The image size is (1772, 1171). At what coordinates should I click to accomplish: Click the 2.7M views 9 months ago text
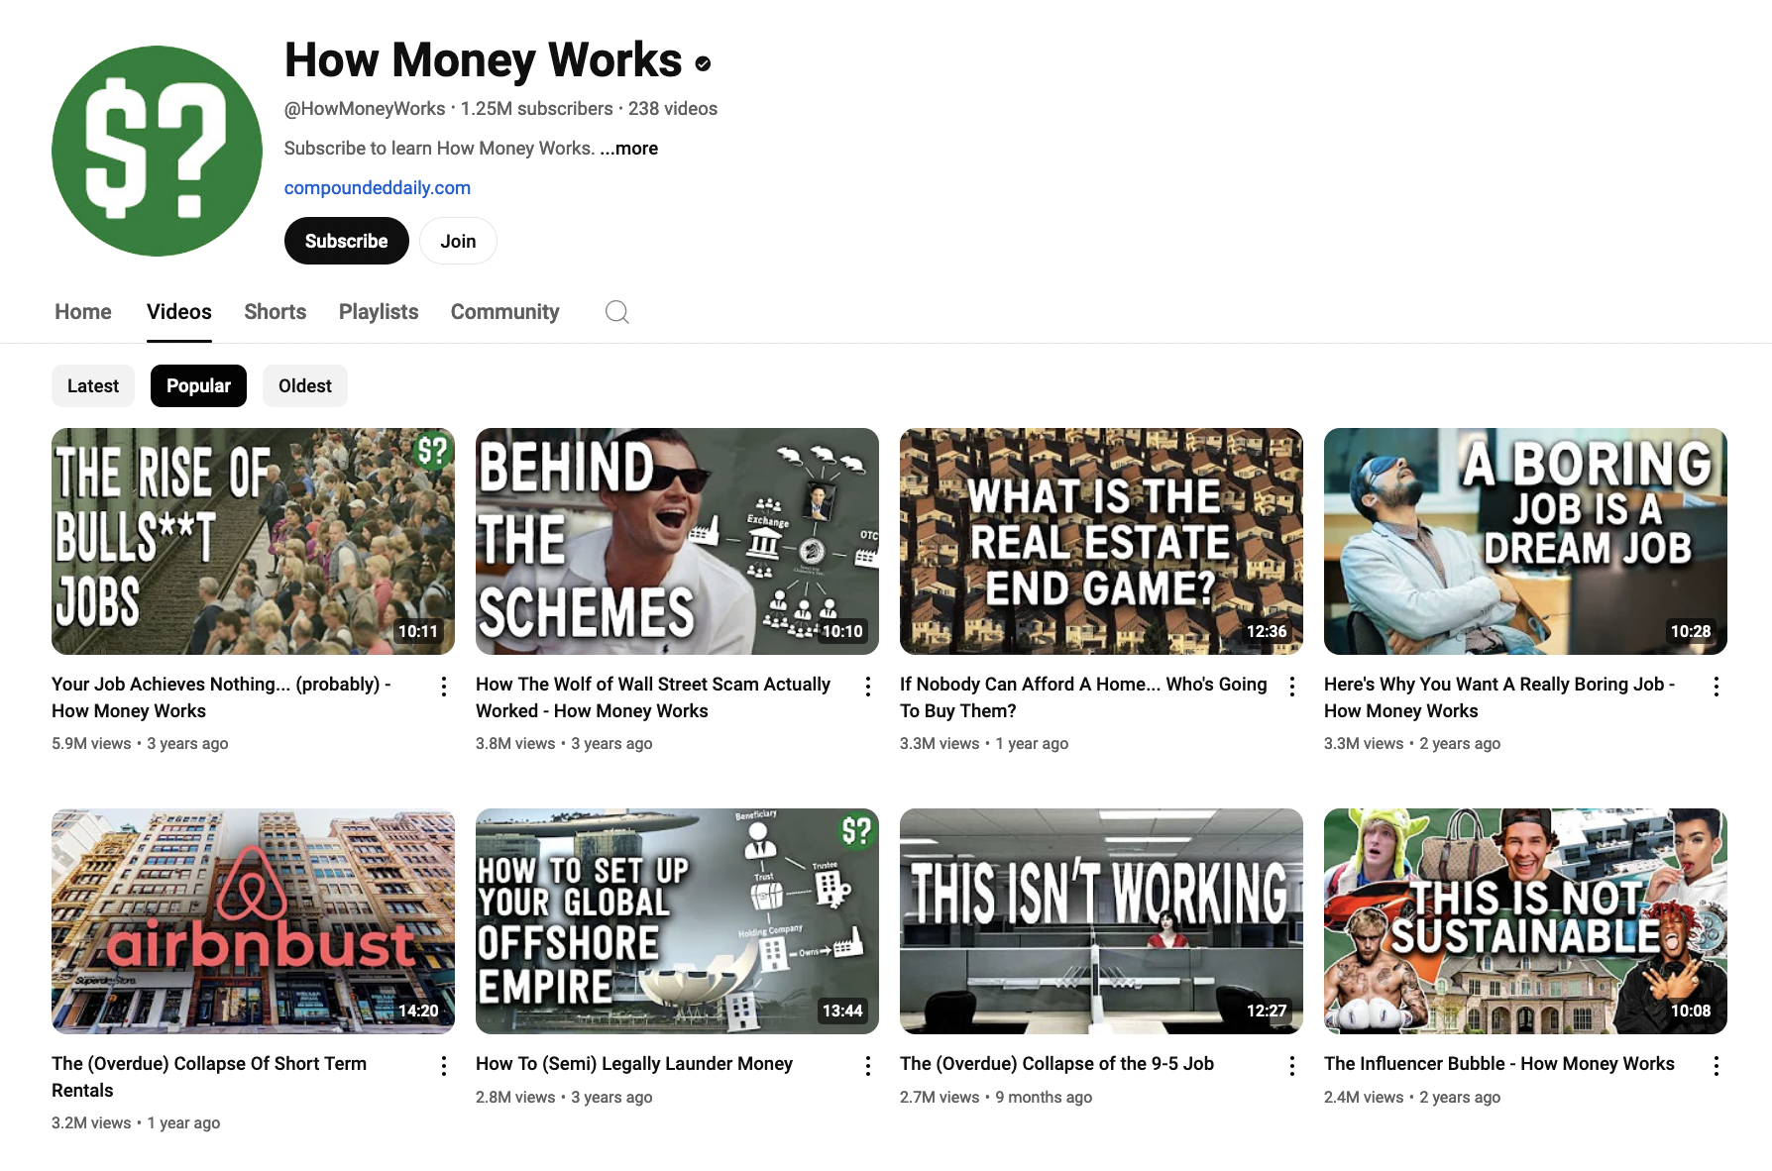pyautogui.click(x=996, y=1098)
